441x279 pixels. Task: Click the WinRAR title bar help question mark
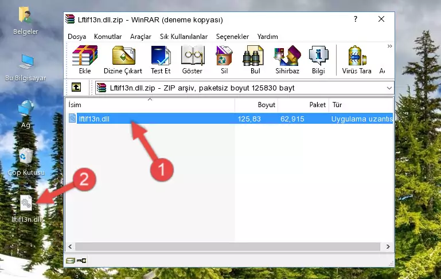(356, 19)
